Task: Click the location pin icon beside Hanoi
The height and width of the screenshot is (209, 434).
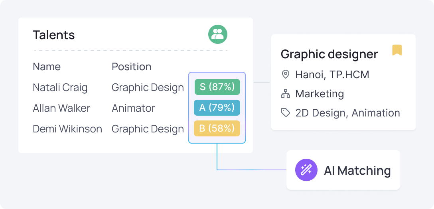Action: (x=285, y=75)
